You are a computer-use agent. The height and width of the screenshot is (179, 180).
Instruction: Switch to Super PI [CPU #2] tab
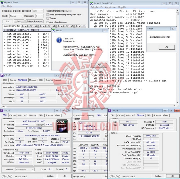(x=47, y=26)
